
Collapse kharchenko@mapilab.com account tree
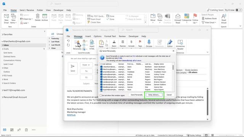click(x=3, y=41)
